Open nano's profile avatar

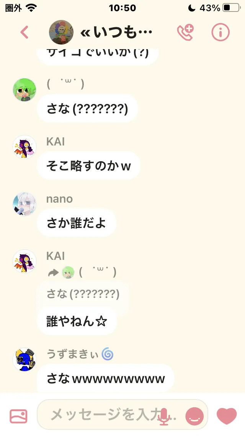[x=25, y=204]
